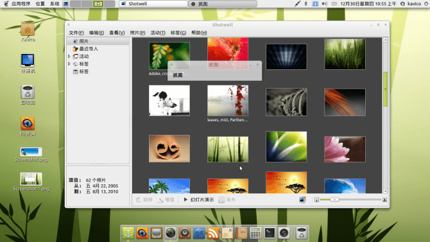Viewport: 430px width, 242px height.
Task: Expand the 活动 events tree item
Action: tap(69, 56)
